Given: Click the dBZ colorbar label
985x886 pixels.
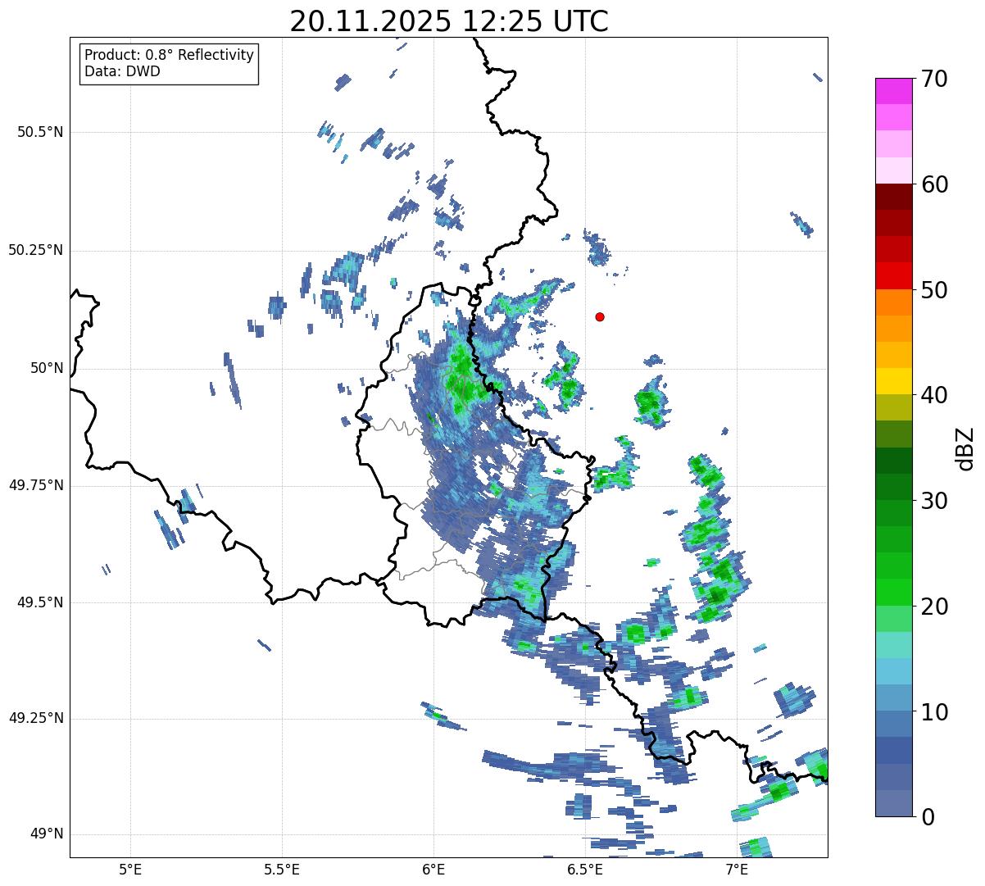Looking at the screenshot, I should [966, 448].
